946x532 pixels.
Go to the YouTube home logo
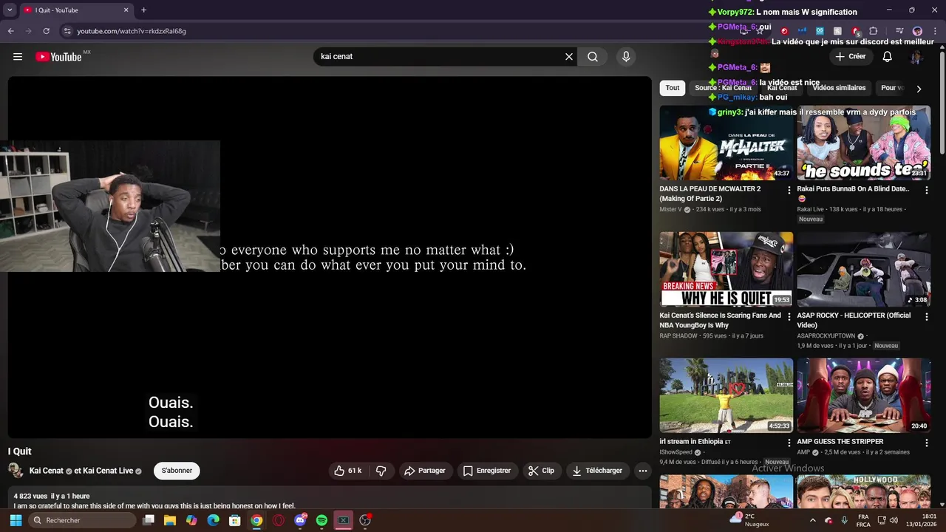click(x=58, y=57)
